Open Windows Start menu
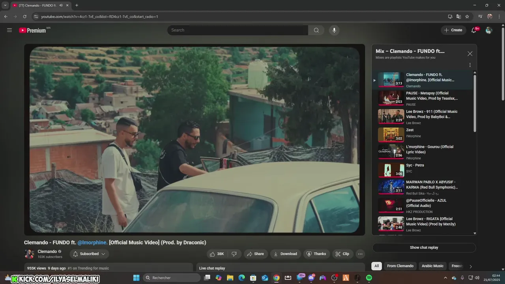The image size is (505, 284). (x=136, y=278)
